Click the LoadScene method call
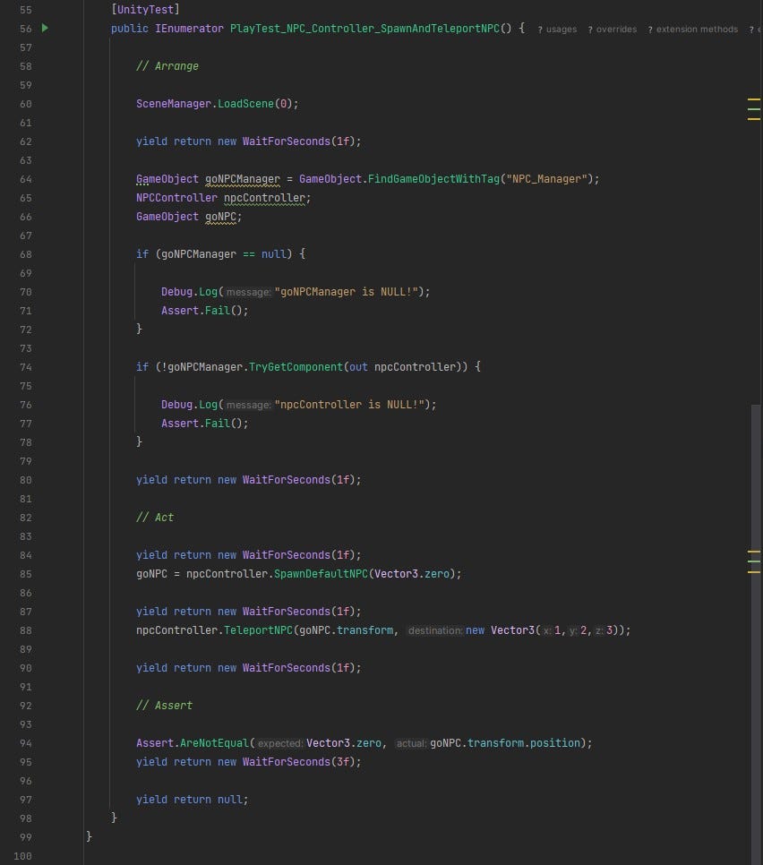Viewport: 763px width, 865px height. click(245, 104)
